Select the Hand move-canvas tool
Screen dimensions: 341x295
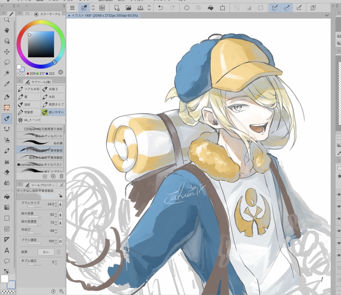click(7, 30)
